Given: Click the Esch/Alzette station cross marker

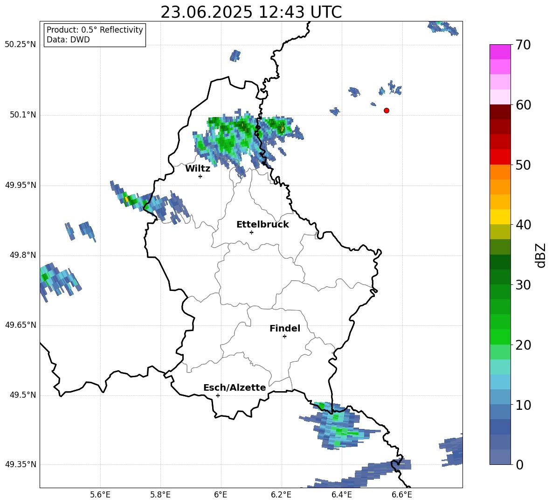Looking at the screenshot, I should pyautogui.click(x=218, y=395).
